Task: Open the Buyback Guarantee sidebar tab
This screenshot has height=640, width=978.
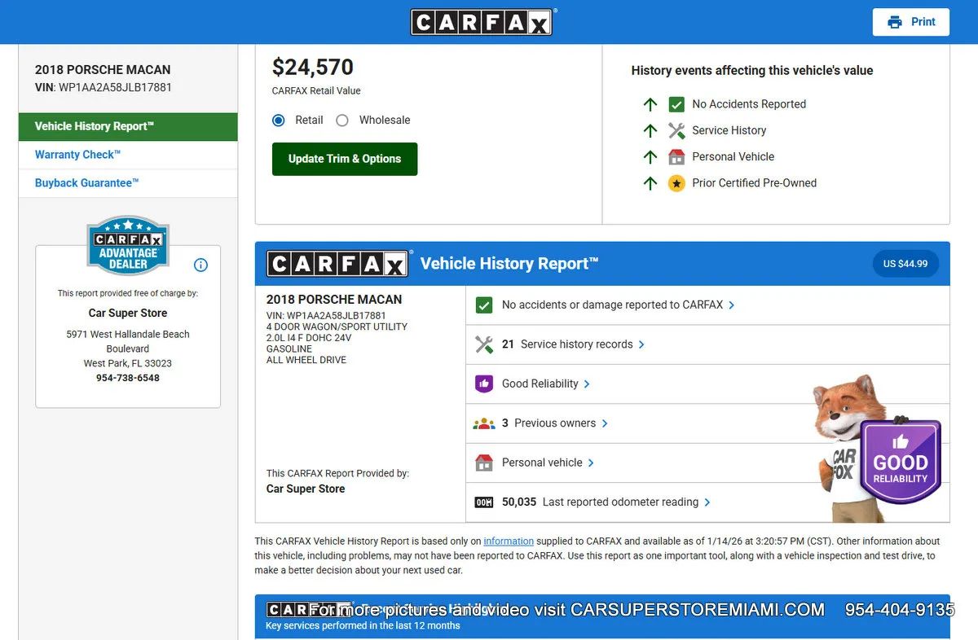Action: click(86, 183)
